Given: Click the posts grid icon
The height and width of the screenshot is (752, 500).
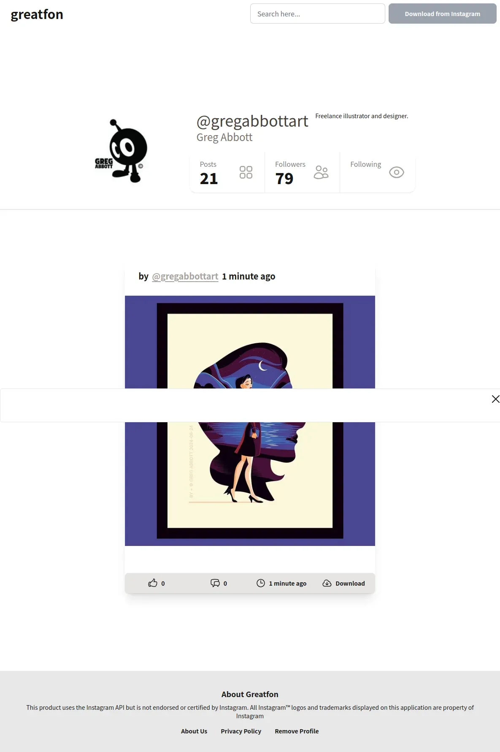Looking at the screenshot, I should [x=246, y=172].
